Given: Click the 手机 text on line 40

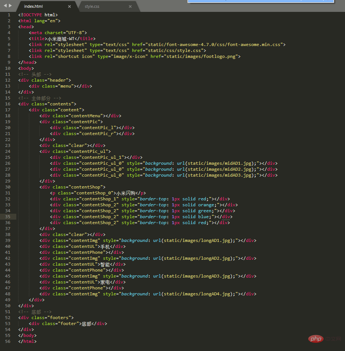Looking at the screenshot, I should click(105, 247).
